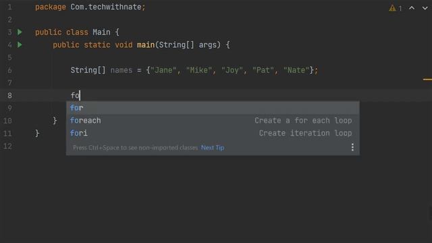Click the 'package' keyword on line 1
Image resolution: width=432 pixels, height=243 pixels.
click(51, 7)
